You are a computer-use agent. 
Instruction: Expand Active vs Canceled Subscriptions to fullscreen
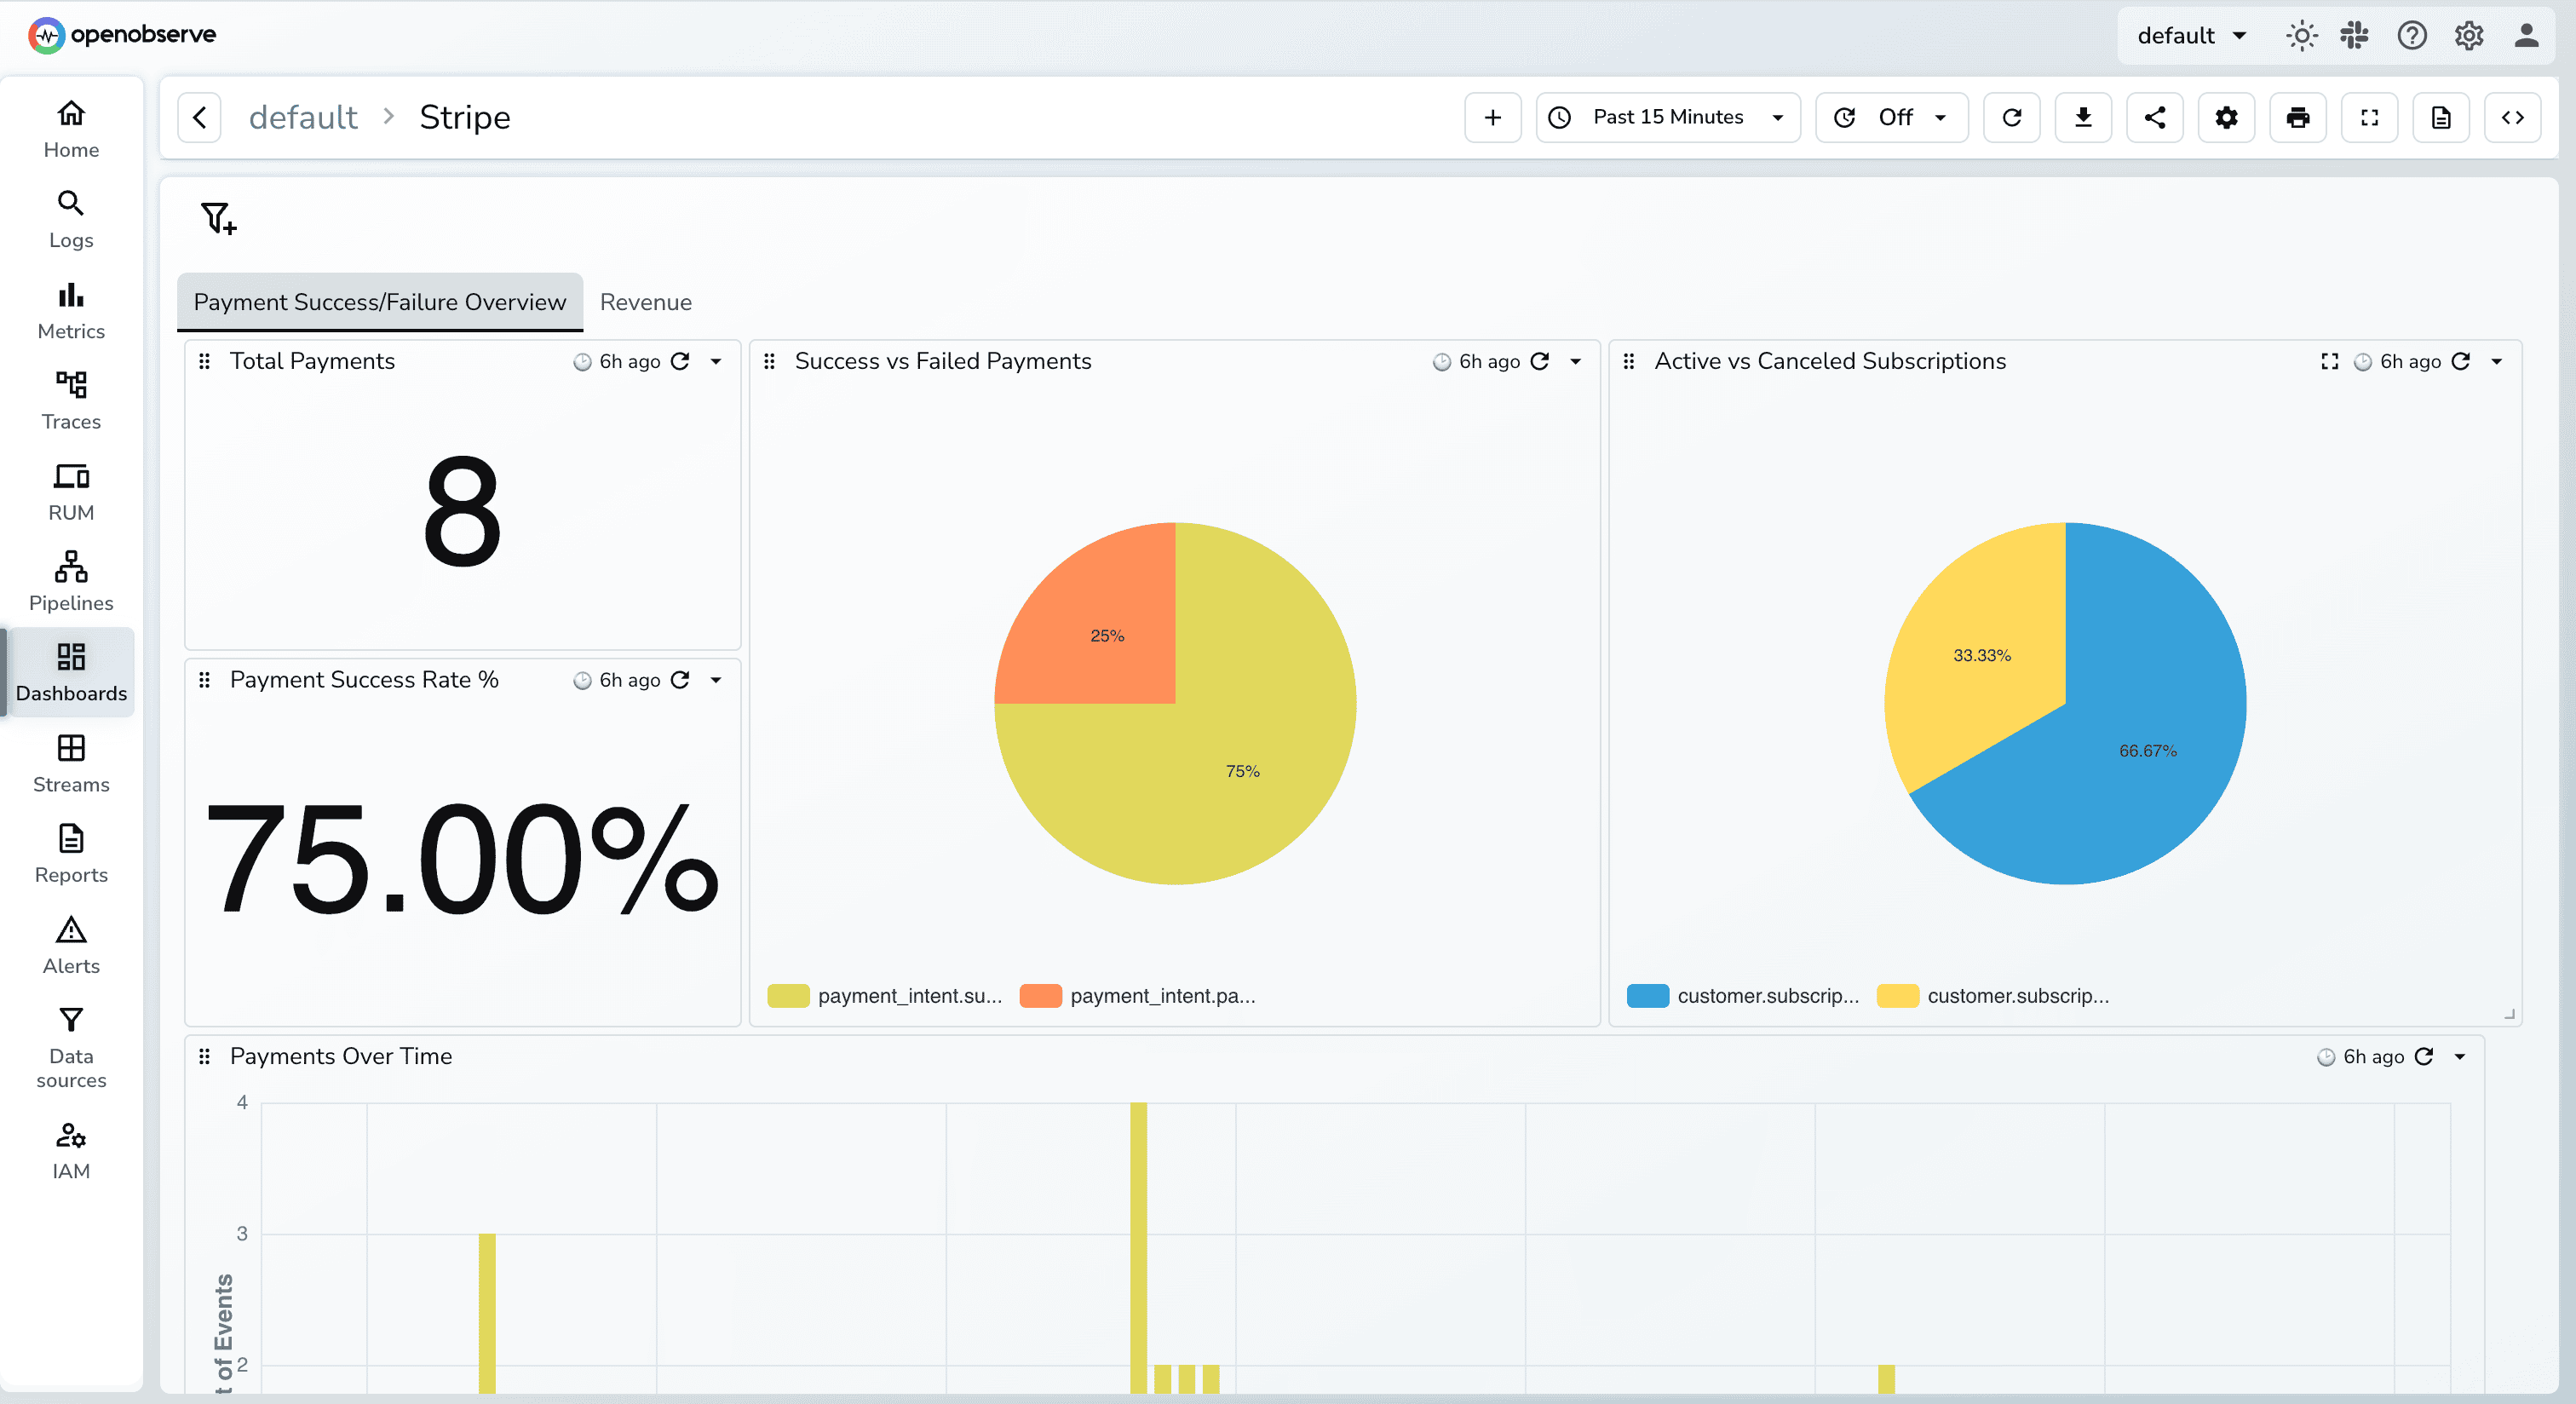click(2330, 361)
